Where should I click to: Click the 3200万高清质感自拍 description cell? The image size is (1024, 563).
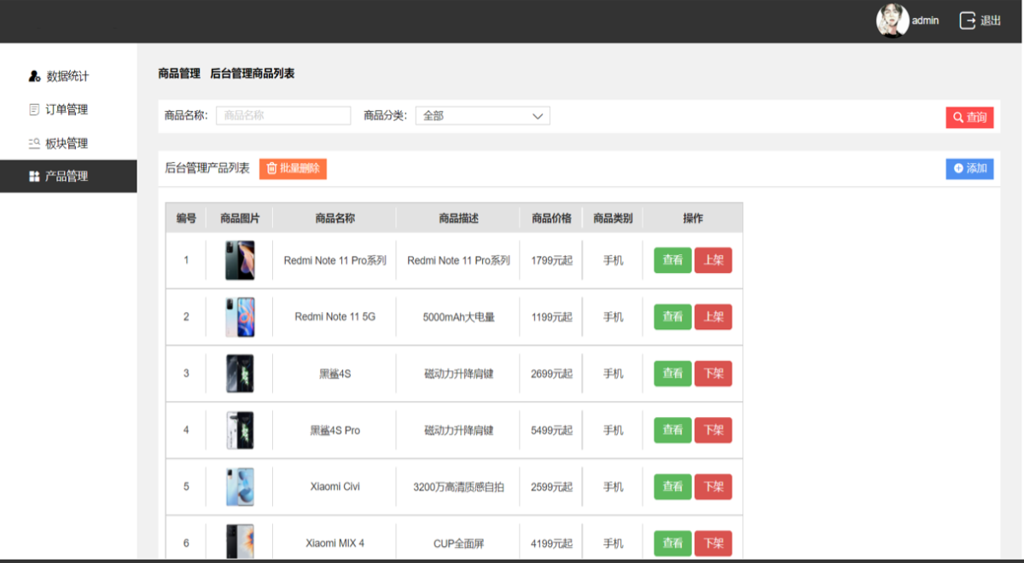coord(459,487)
